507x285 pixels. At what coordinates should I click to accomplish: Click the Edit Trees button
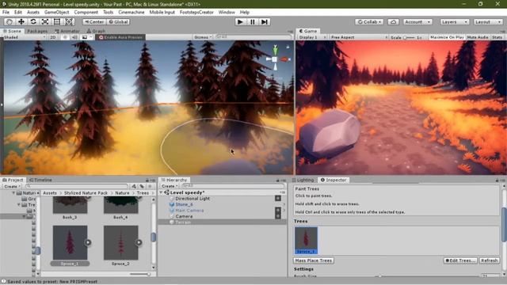(x=460, y=260)
